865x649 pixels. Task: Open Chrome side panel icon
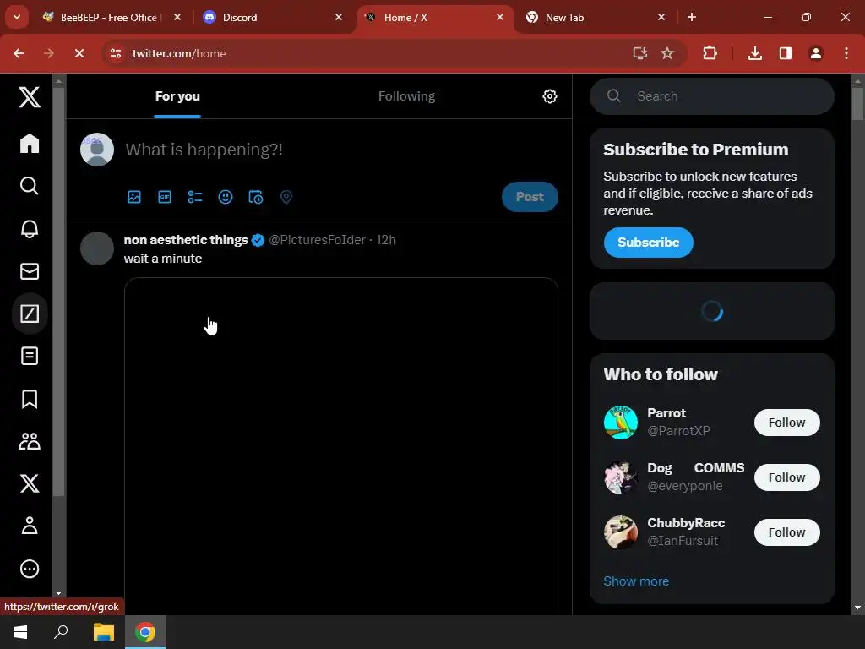tap(785, 53)
